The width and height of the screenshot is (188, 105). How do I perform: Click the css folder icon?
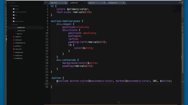[x=14, y=15]
